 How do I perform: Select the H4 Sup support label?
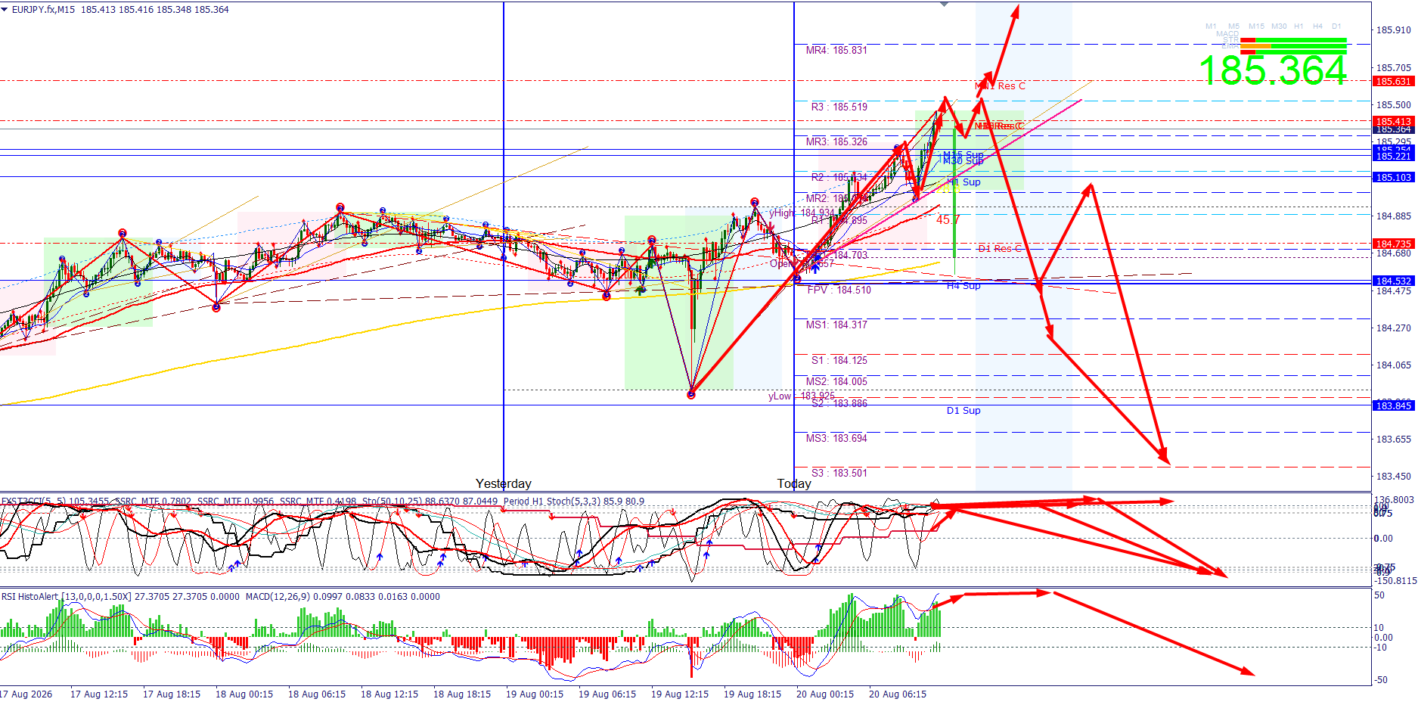[963, 286]
